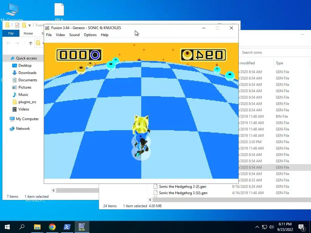Open My Computer desktop icon
Image resolution: width=311 pixels, height=233 pixels.
[12, 12]
